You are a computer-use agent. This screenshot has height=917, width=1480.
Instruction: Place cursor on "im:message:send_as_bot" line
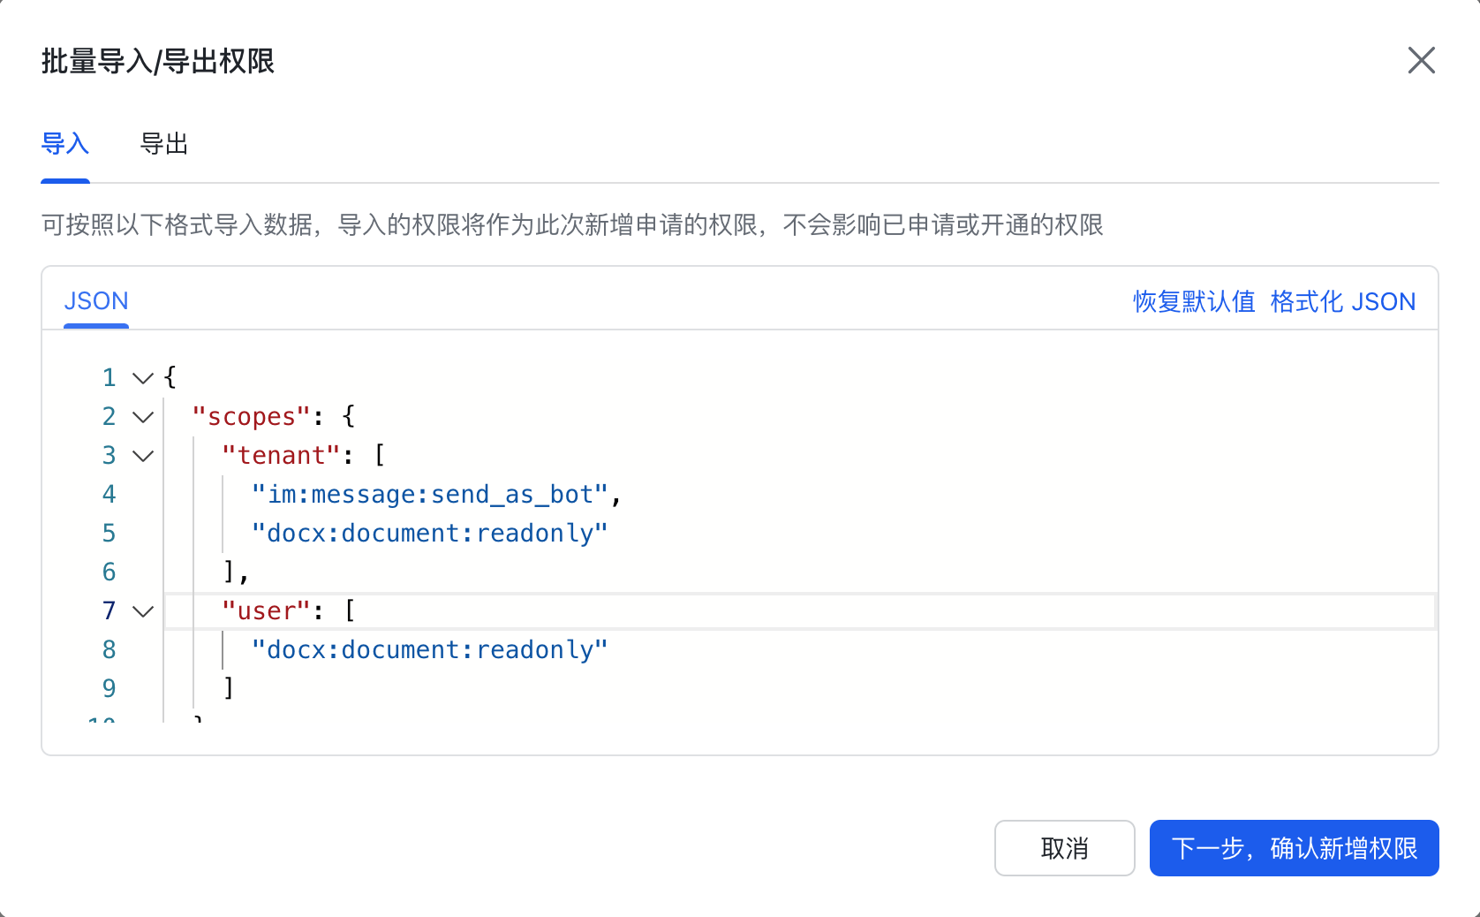(x=430, y=495)
